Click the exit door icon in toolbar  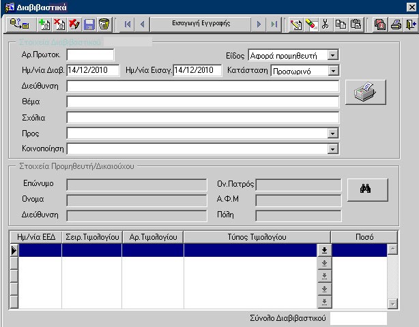click(x=410, y=25)
